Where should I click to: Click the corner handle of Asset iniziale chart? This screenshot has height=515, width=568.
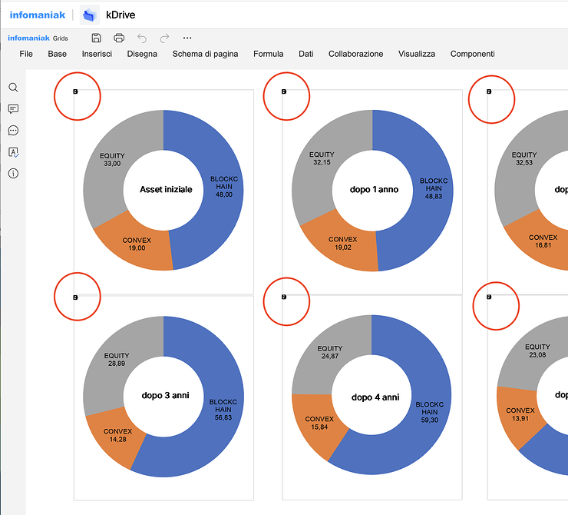click(x=75, y=91)
